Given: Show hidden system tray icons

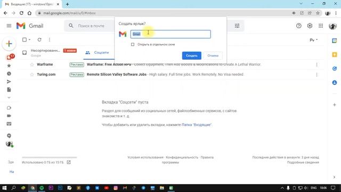Looking at the screenshot, I should [x=282, y=188].
